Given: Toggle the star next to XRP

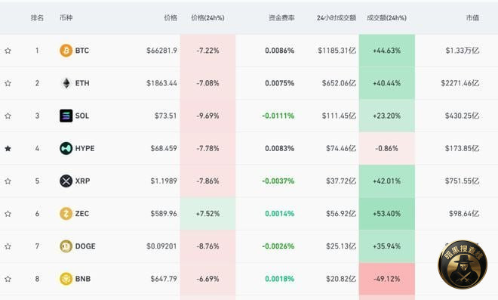Looking at the screenshot, I should (x=8, y=181).
